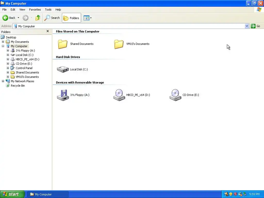Image resolution: width=264 pixels, height=198 pixels.
Task: Click Hard Disk Drives group heading
Action: tap(68, 57)
